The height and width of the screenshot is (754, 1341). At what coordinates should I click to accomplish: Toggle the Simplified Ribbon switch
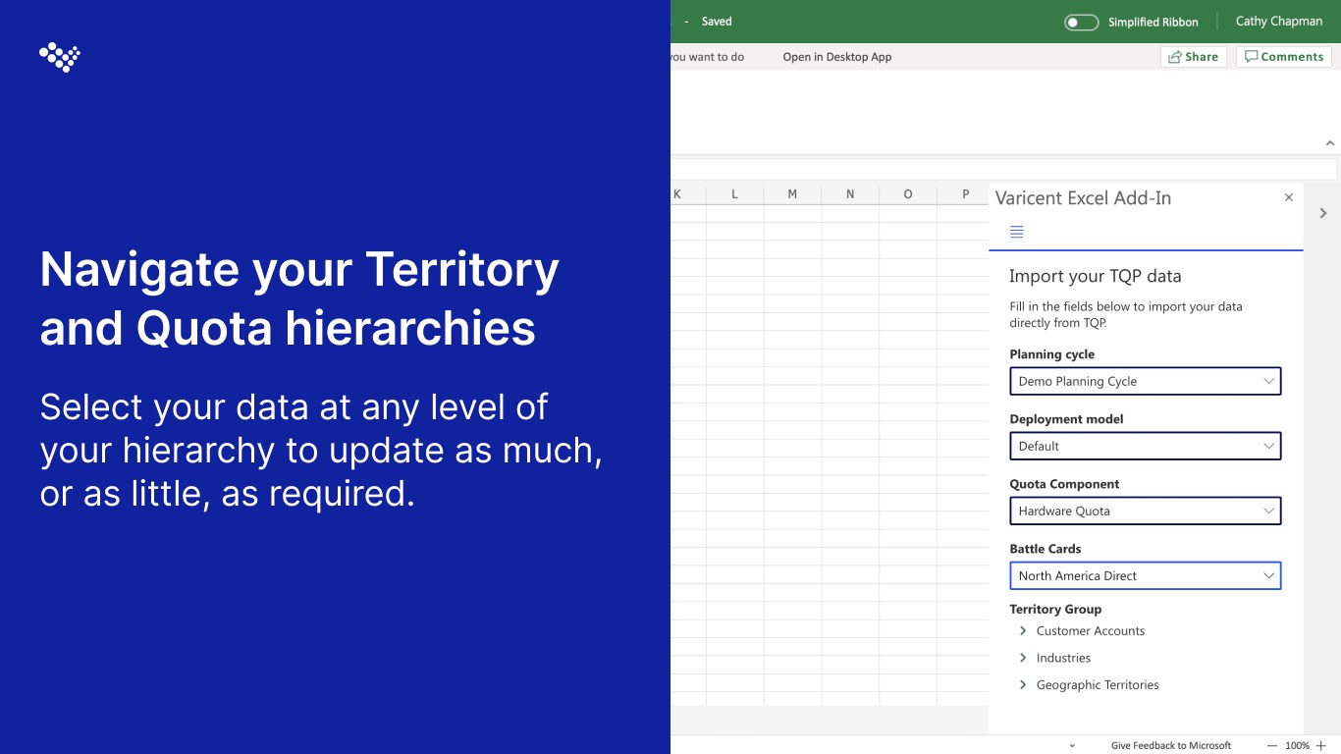tap(1081, 22)
